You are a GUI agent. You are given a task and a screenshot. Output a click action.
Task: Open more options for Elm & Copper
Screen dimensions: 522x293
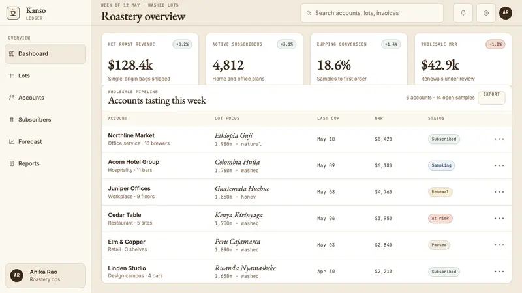tap(499, 245)
